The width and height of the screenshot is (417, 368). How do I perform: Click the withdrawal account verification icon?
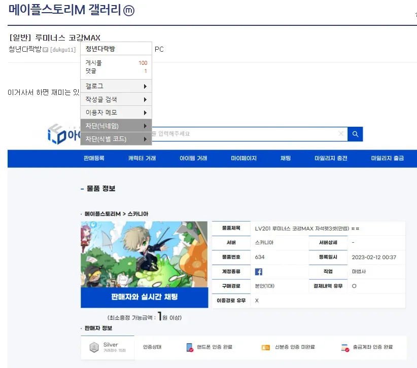pos(345,348)
